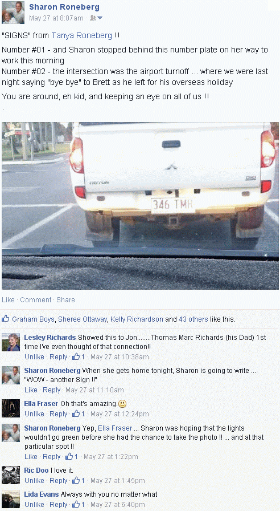The height and width of the screenshot is (511, 280).
Task: Click the thumbs-up count on Ella Fraser's comment
Action: pos(79,414)
